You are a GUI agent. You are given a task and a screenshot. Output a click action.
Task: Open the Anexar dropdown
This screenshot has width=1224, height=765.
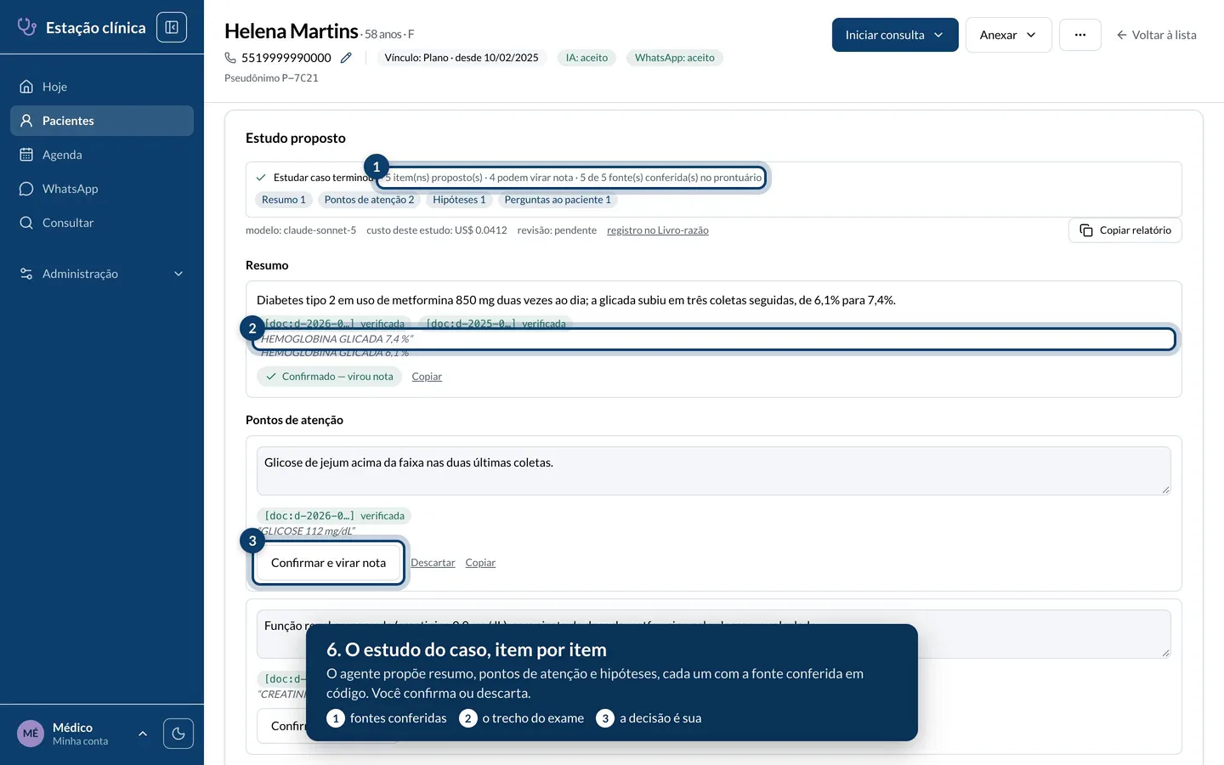coord(1008,35)
